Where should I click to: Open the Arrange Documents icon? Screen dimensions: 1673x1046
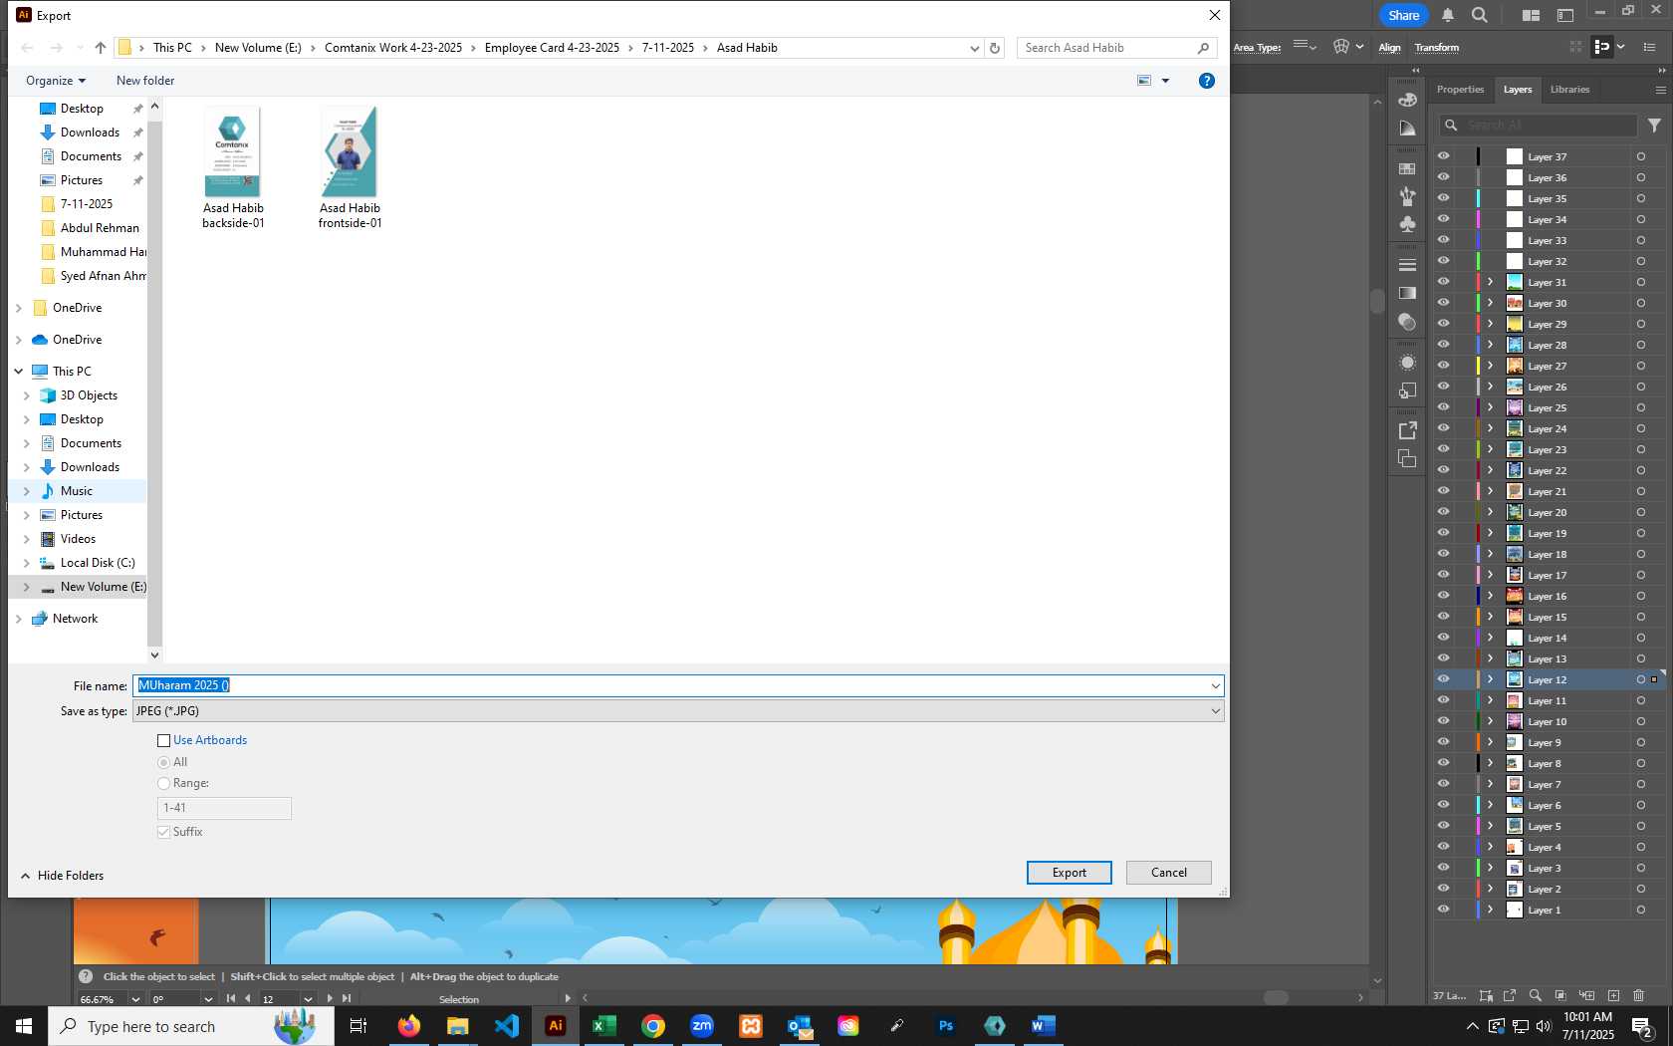pos(1531,15)
